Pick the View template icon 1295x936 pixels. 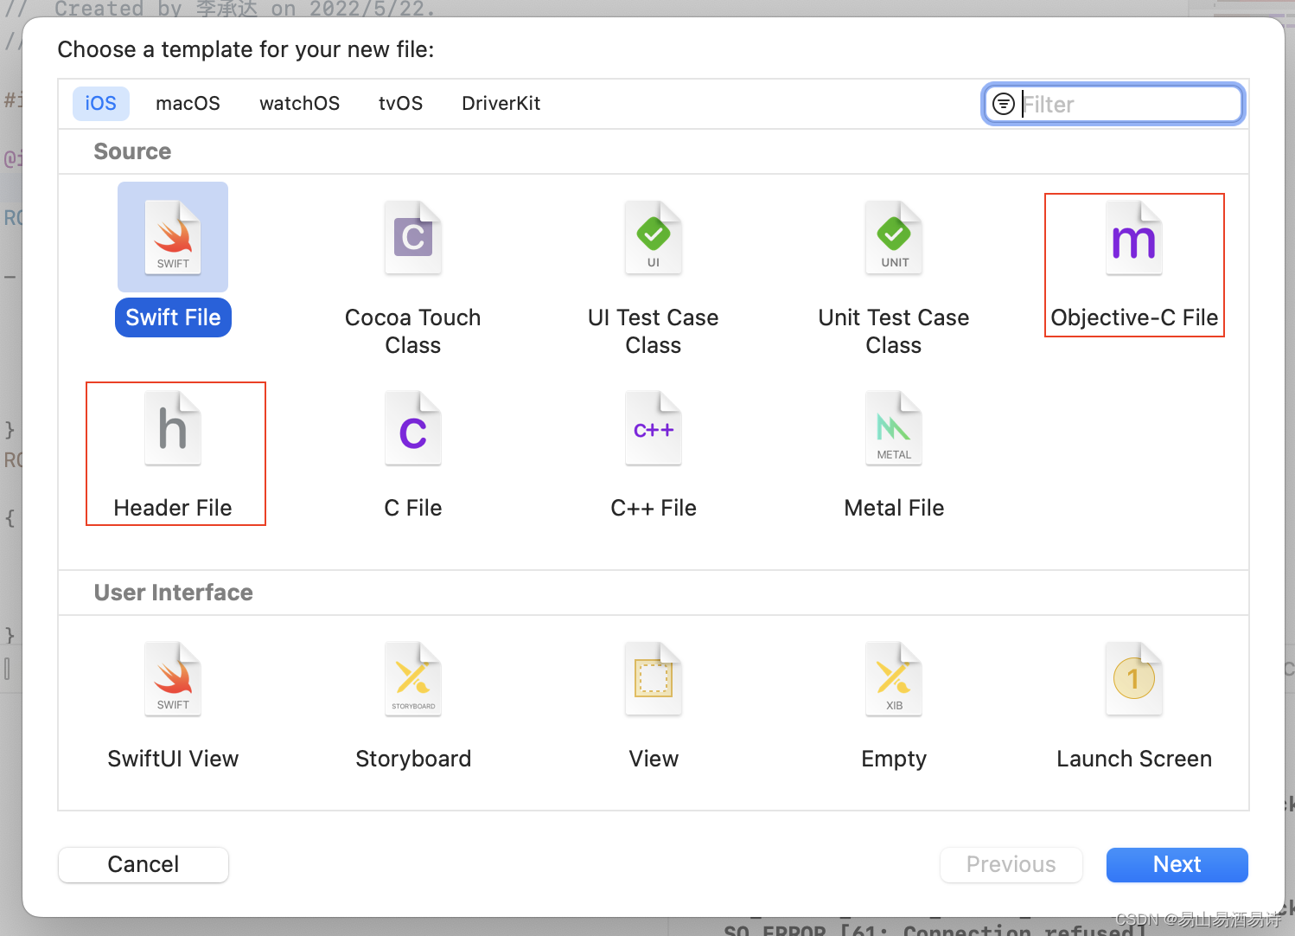tap(654, 679)
